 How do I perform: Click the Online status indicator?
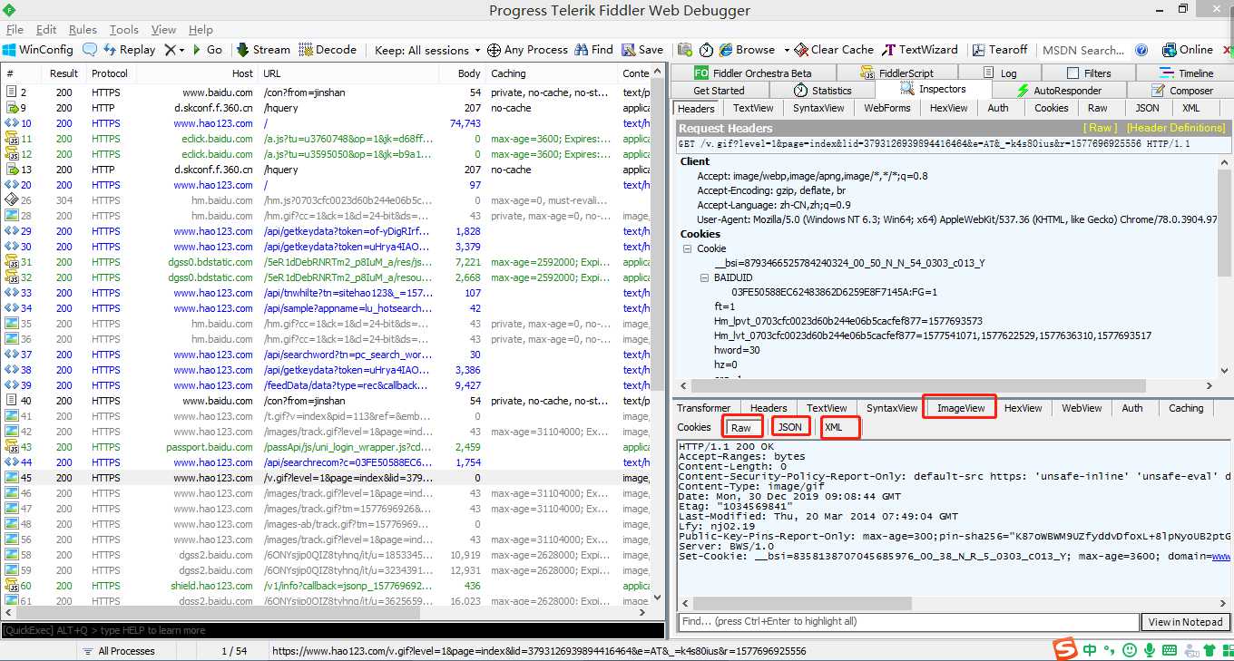1188,50
